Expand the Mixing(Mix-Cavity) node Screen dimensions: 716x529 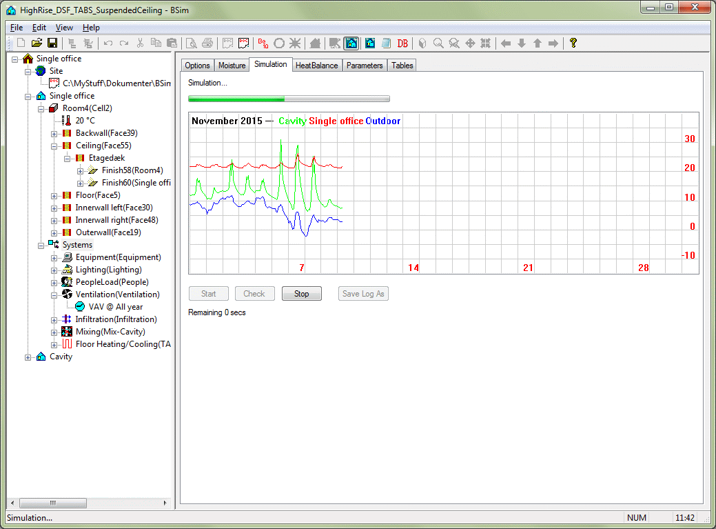[54, 332]
